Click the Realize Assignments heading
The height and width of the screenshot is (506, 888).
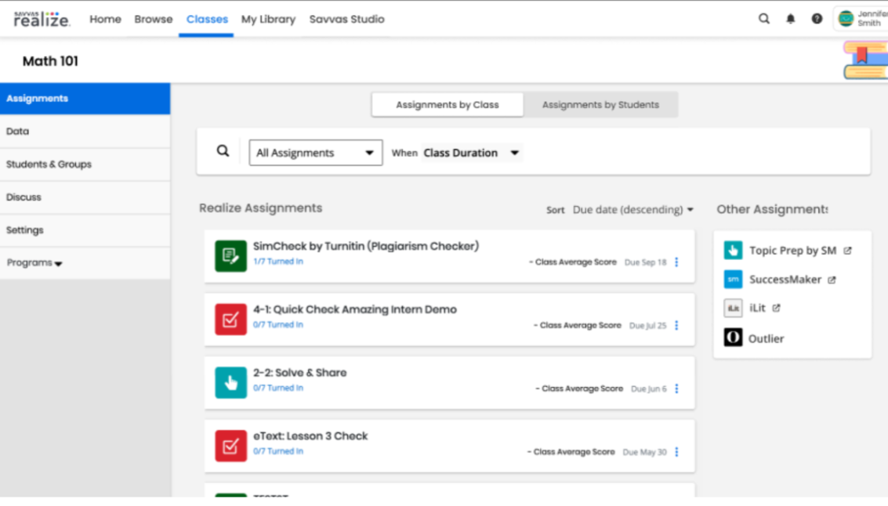[260, 208]
